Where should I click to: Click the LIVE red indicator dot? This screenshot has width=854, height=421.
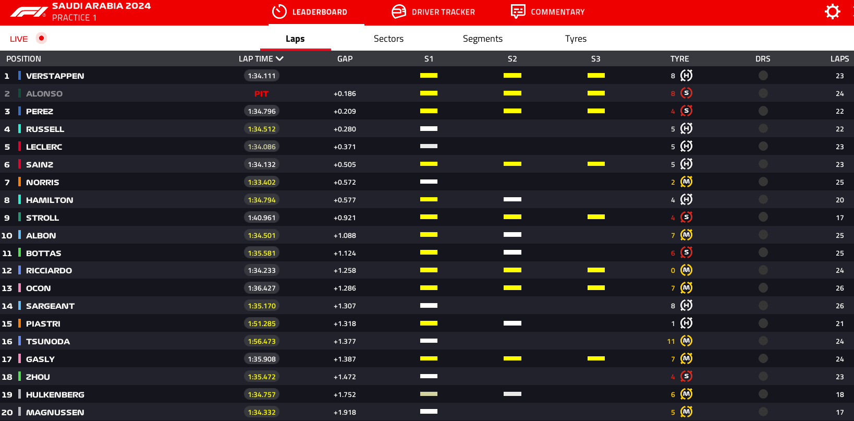(41, 38)
